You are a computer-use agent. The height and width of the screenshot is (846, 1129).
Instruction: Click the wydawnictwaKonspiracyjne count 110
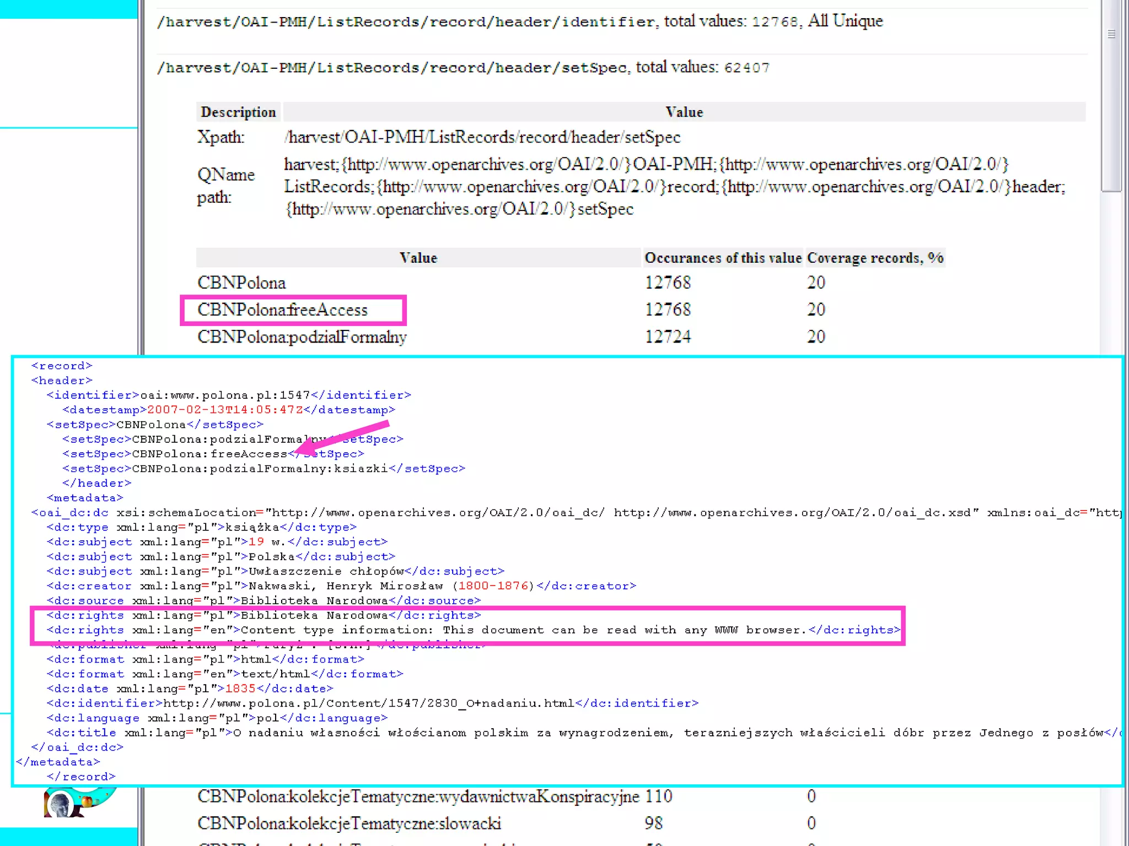(x=658, y=796)
